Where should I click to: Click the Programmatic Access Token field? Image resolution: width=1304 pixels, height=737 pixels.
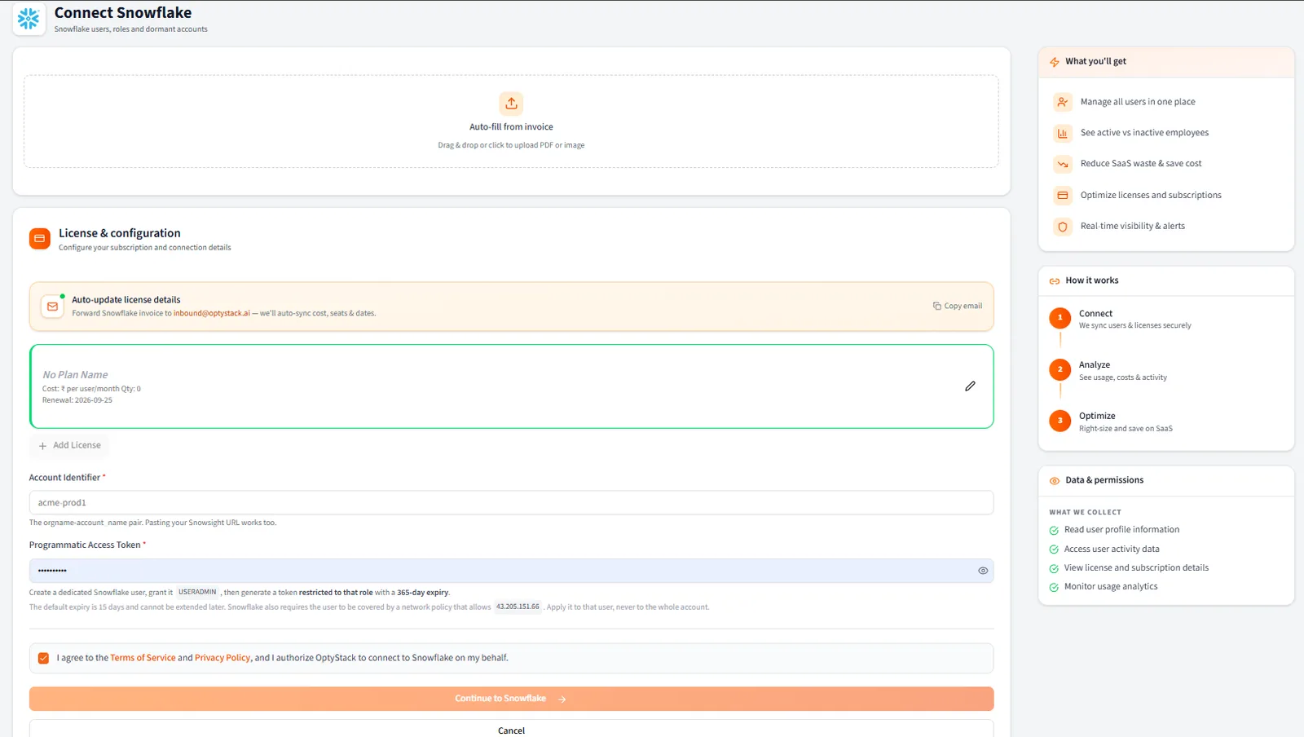[x=511, y=571]
